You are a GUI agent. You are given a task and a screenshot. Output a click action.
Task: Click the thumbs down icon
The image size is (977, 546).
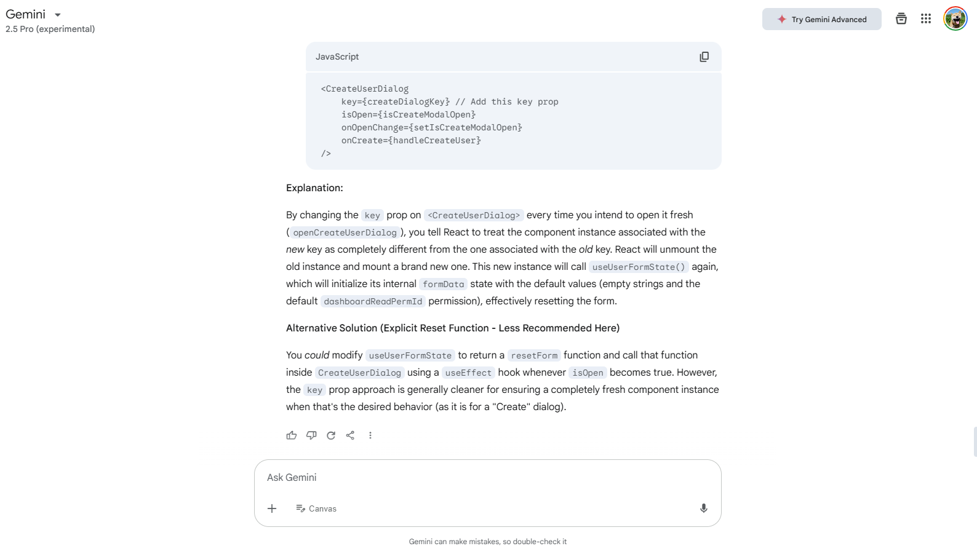coord(311,435)
